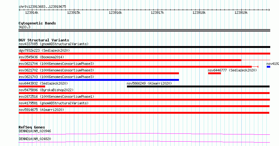Click the esv2672516 Phase1 variant bar
The width and height of the screenshot is (279, 146).
144,100
